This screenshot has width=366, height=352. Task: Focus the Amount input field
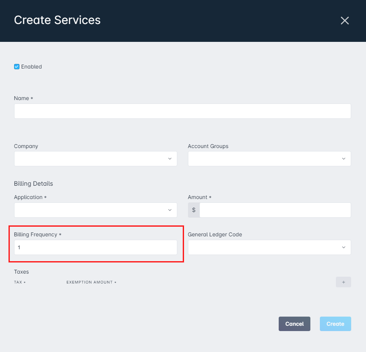click(x=275, y=210)
